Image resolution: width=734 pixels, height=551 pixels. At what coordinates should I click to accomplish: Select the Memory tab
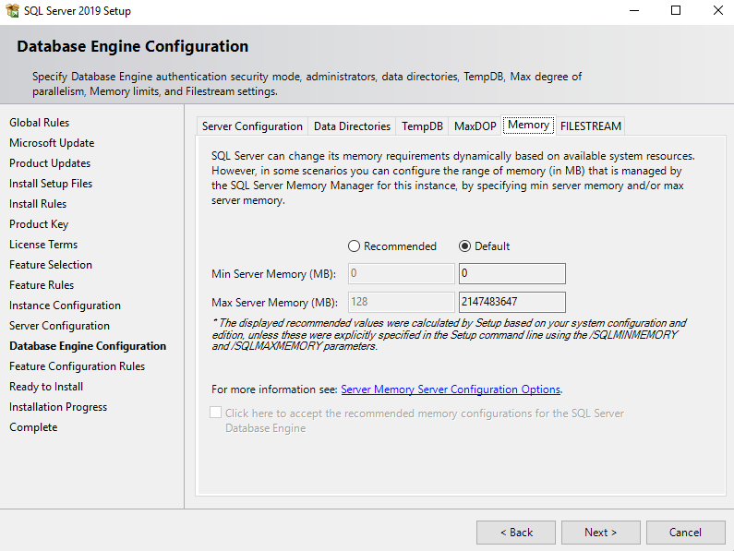[528, 125]
